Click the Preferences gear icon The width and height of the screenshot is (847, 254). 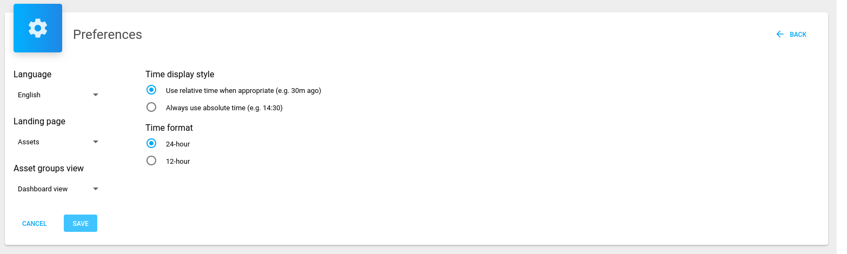pos(38,28)
